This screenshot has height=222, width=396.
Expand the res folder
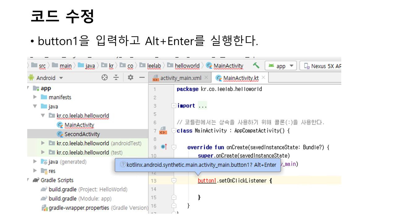pos(35,171)
